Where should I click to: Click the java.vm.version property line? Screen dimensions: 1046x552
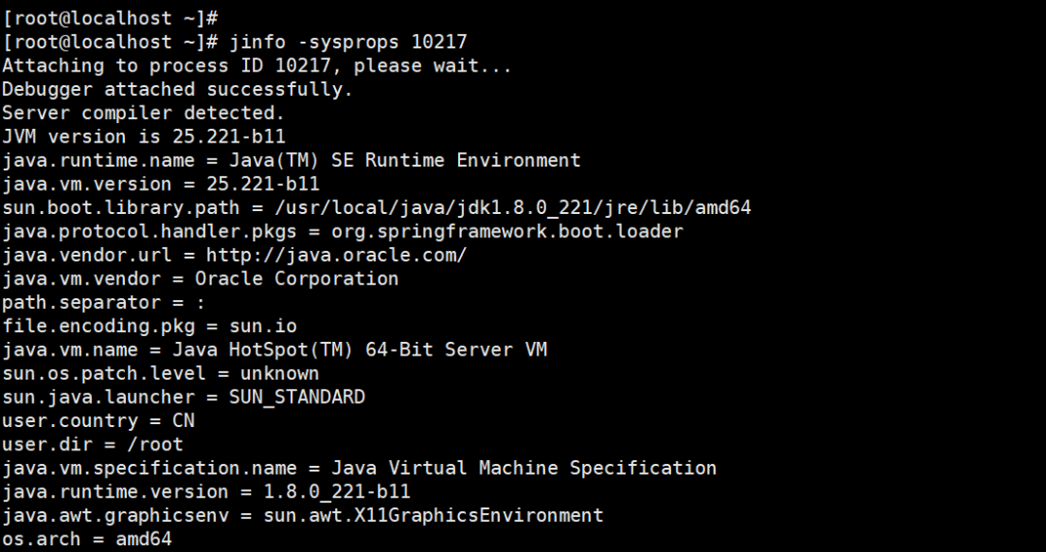(x=161, y=184)
